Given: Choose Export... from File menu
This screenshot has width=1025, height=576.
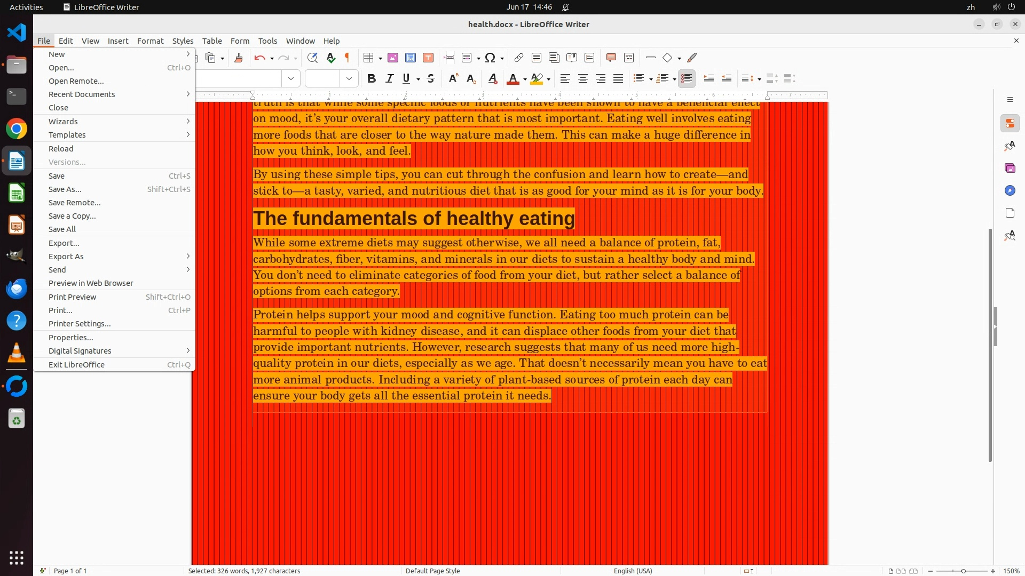Looking at the screenshot, I should (64, 243).
